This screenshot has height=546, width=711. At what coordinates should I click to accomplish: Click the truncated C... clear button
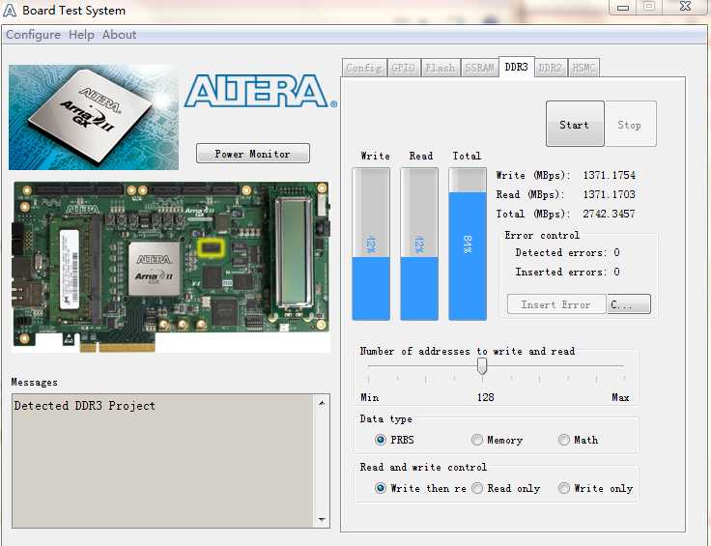click(629, 303)
